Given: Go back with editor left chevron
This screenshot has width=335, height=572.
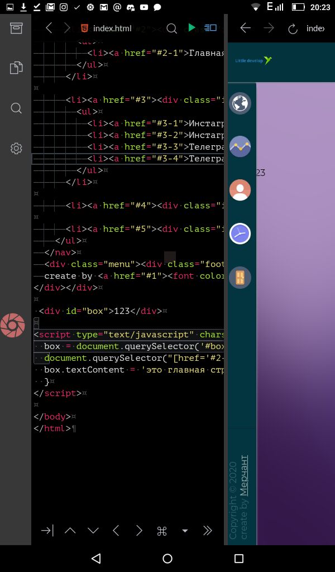Looking at the screenshot, I should click(49, 28).
